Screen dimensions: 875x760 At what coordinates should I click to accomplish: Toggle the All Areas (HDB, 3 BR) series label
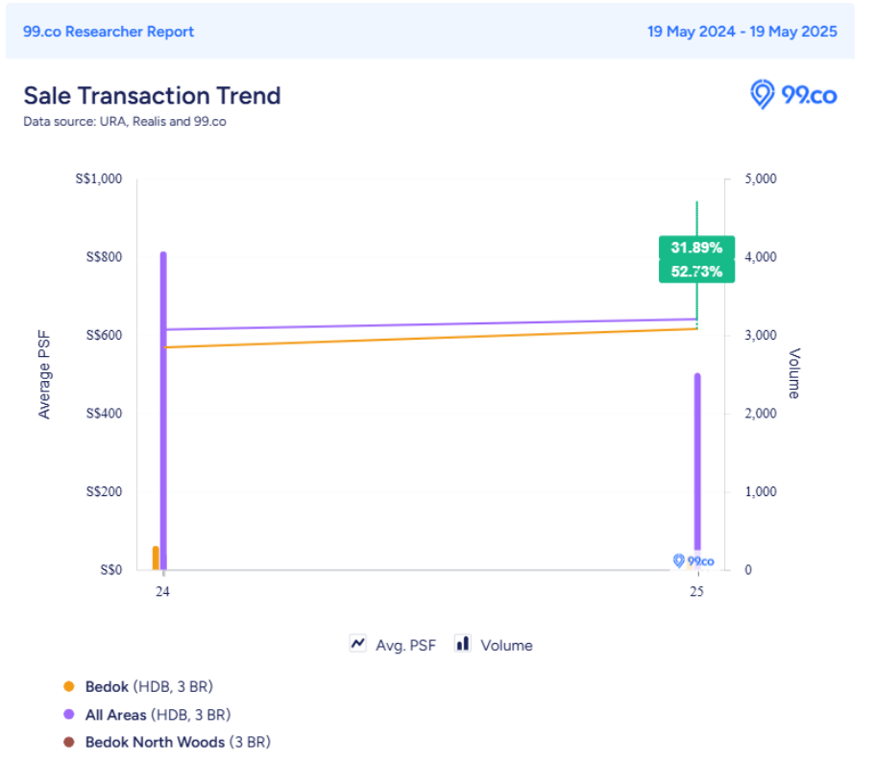tap(158, 715)
